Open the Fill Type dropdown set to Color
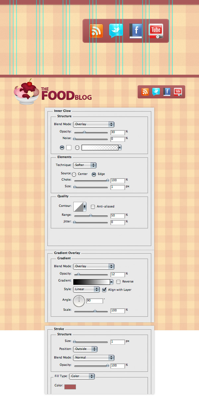 point(82,376)
